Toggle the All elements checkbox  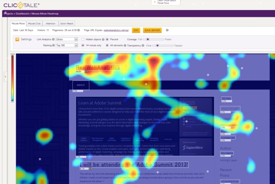coord(107,45)
